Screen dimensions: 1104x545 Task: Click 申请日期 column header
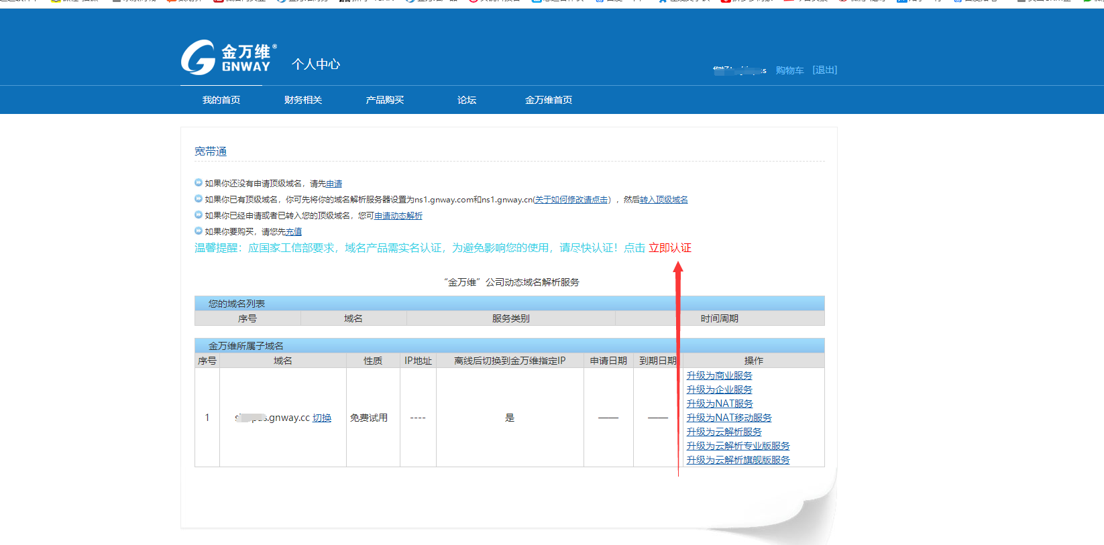tap(608, 361)
